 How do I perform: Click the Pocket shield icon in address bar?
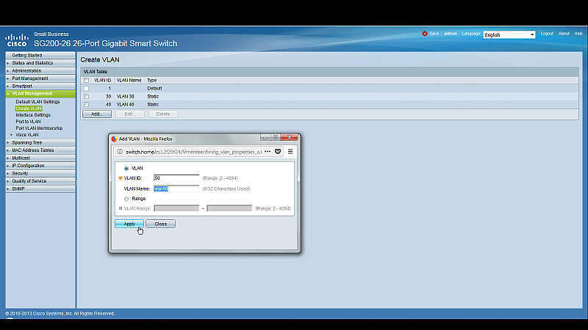pos(278,151)
